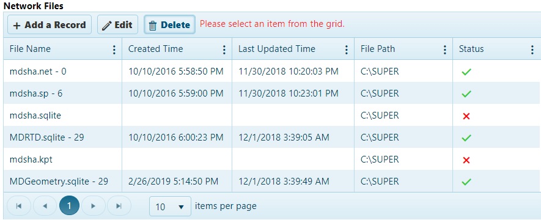
Task: Open items per page dropdown
Action: (x=170, y=206)
